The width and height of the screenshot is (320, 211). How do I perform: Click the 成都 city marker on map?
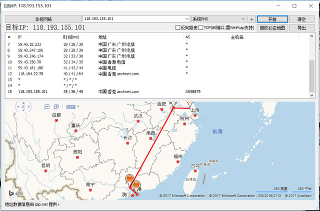tap(56, 121)
